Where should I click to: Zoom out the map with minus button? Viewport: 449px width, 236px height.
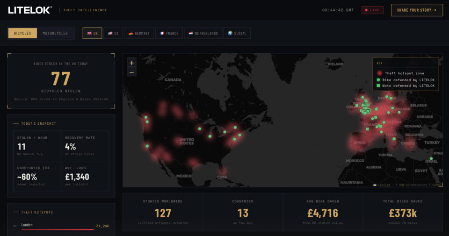pyautogui.click(x=131, y=72)
